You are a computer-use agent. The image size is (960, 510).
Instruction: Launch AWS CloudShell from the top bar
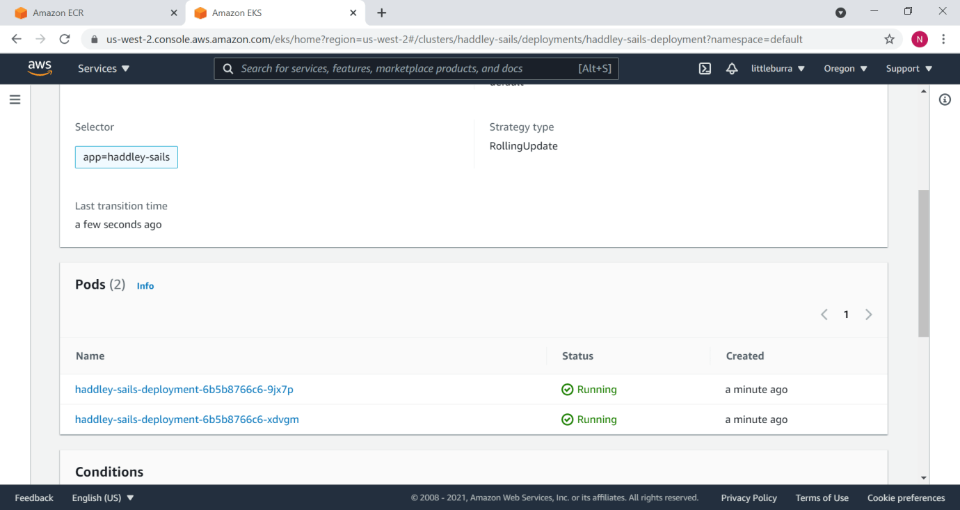pos(705,68)
